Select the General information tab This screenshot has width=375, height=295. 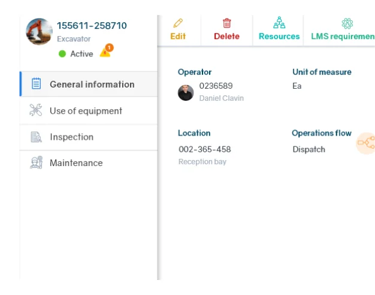(x=92, y=85)
